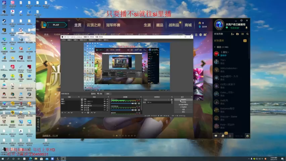286x161 pixels.
Task: Click the PLAY button in League client
Action: coord(56,25)
